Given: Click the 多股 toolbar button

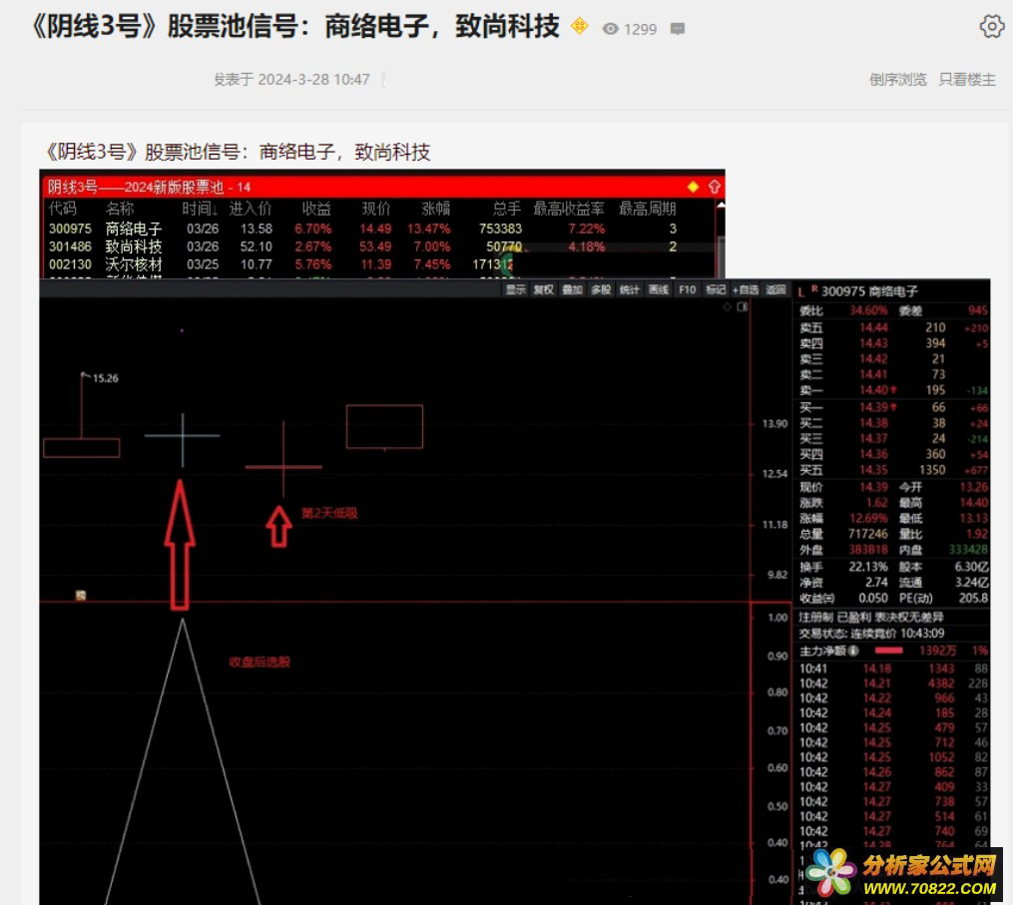Looking at the screenshot, I should coord(601,289).
